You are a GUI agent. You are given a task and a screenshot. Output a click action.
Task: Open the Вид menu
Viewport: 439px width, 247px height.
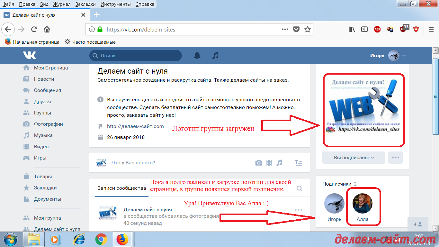[x=45, y=4]
